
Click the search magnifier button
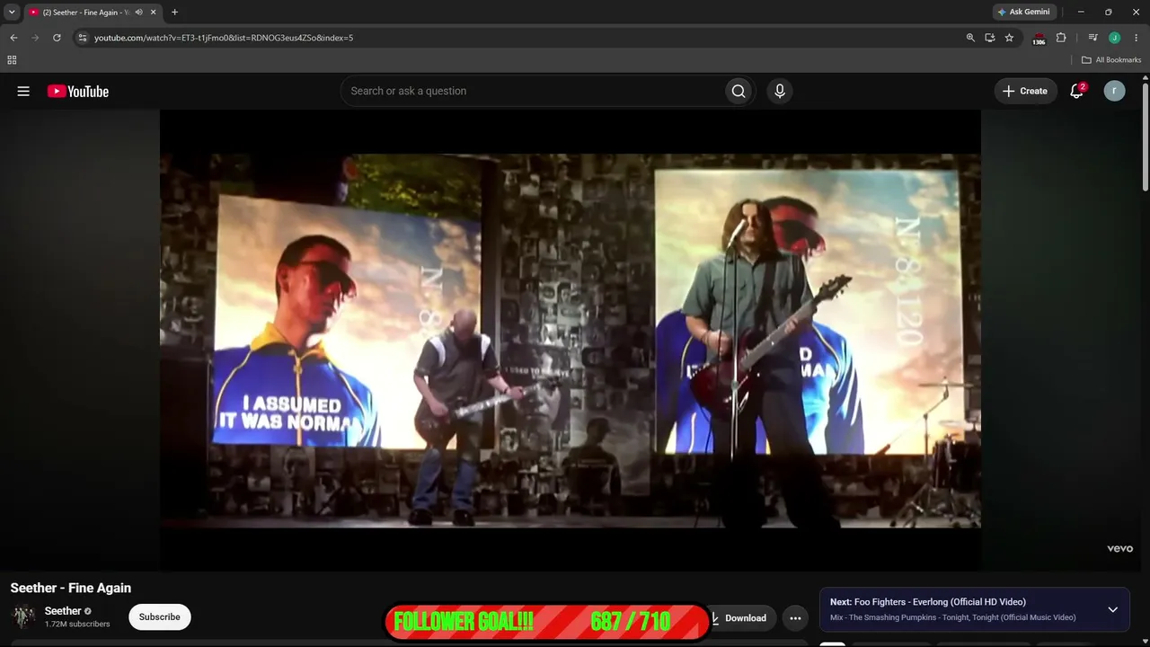click(739, 91)
